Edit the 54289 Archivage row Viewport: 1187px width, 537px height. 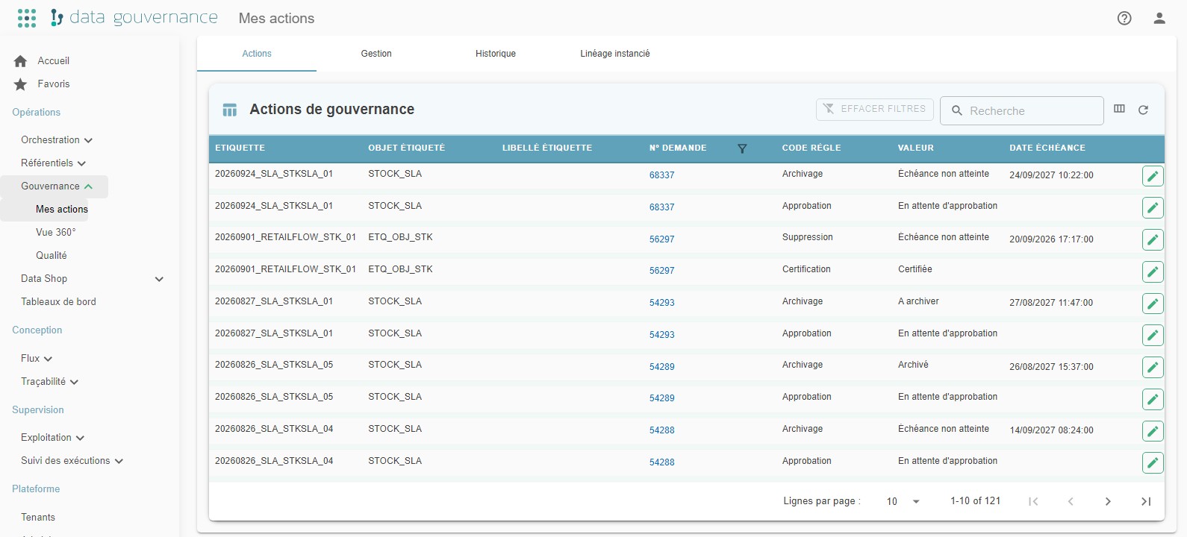tap(1153, 368)
